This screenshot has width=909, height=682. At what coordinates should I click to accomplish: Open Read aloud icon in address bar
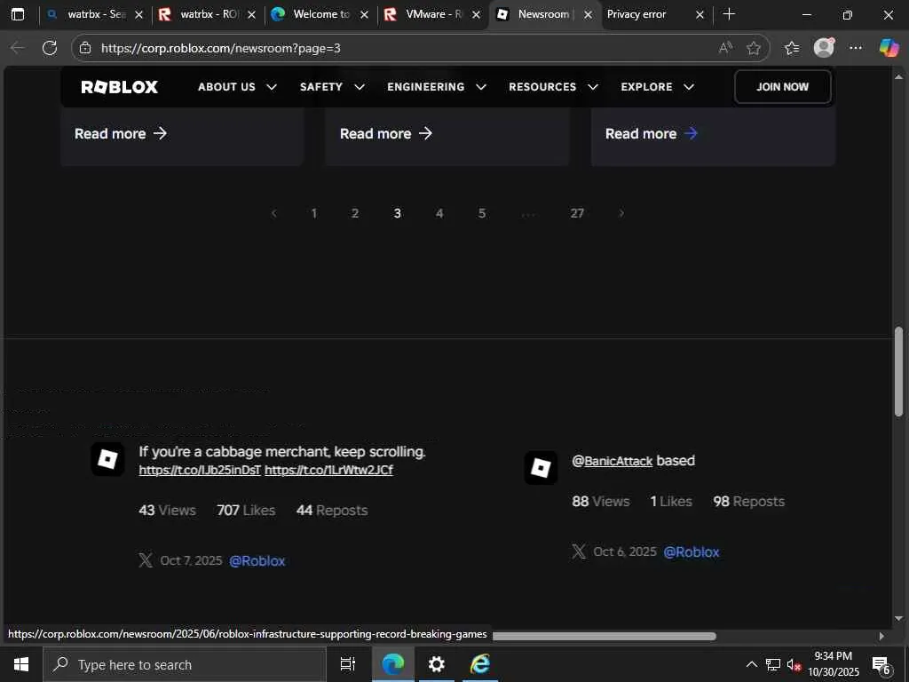pyautogui.click(x=725, y=48)
